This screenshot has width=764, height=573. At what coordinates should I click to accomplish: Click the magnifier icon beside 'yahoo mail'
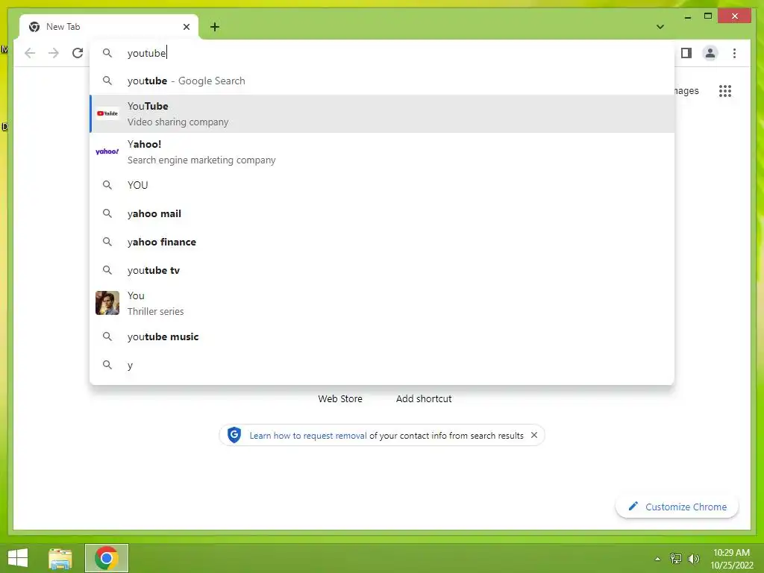click(x=107, y=213)
